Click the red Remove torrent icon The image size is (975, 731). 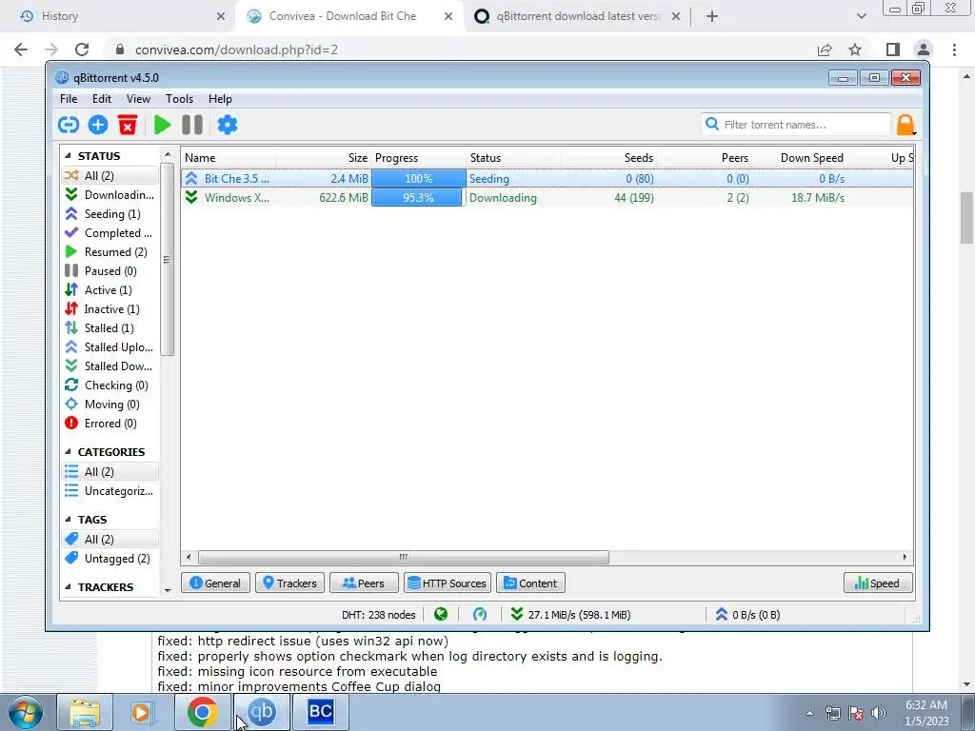click(x=128, y=125)
